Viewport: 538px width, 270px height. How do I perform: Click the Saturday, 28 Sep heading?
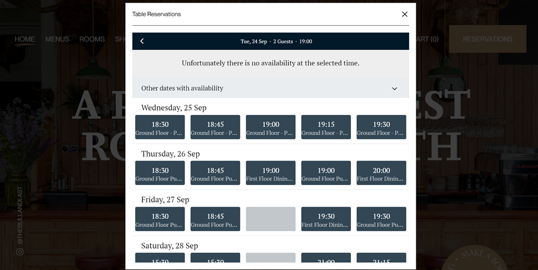[169, 246]
